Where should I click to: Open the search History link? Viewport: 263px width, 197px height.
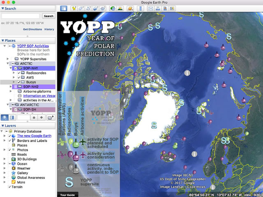49,29
